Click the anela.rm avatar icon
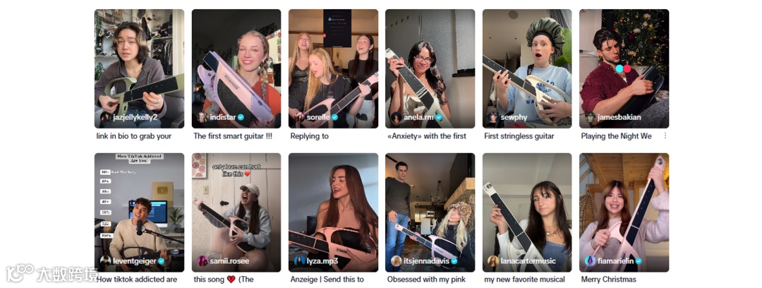The image size is (762, 288). coord(397,117)
